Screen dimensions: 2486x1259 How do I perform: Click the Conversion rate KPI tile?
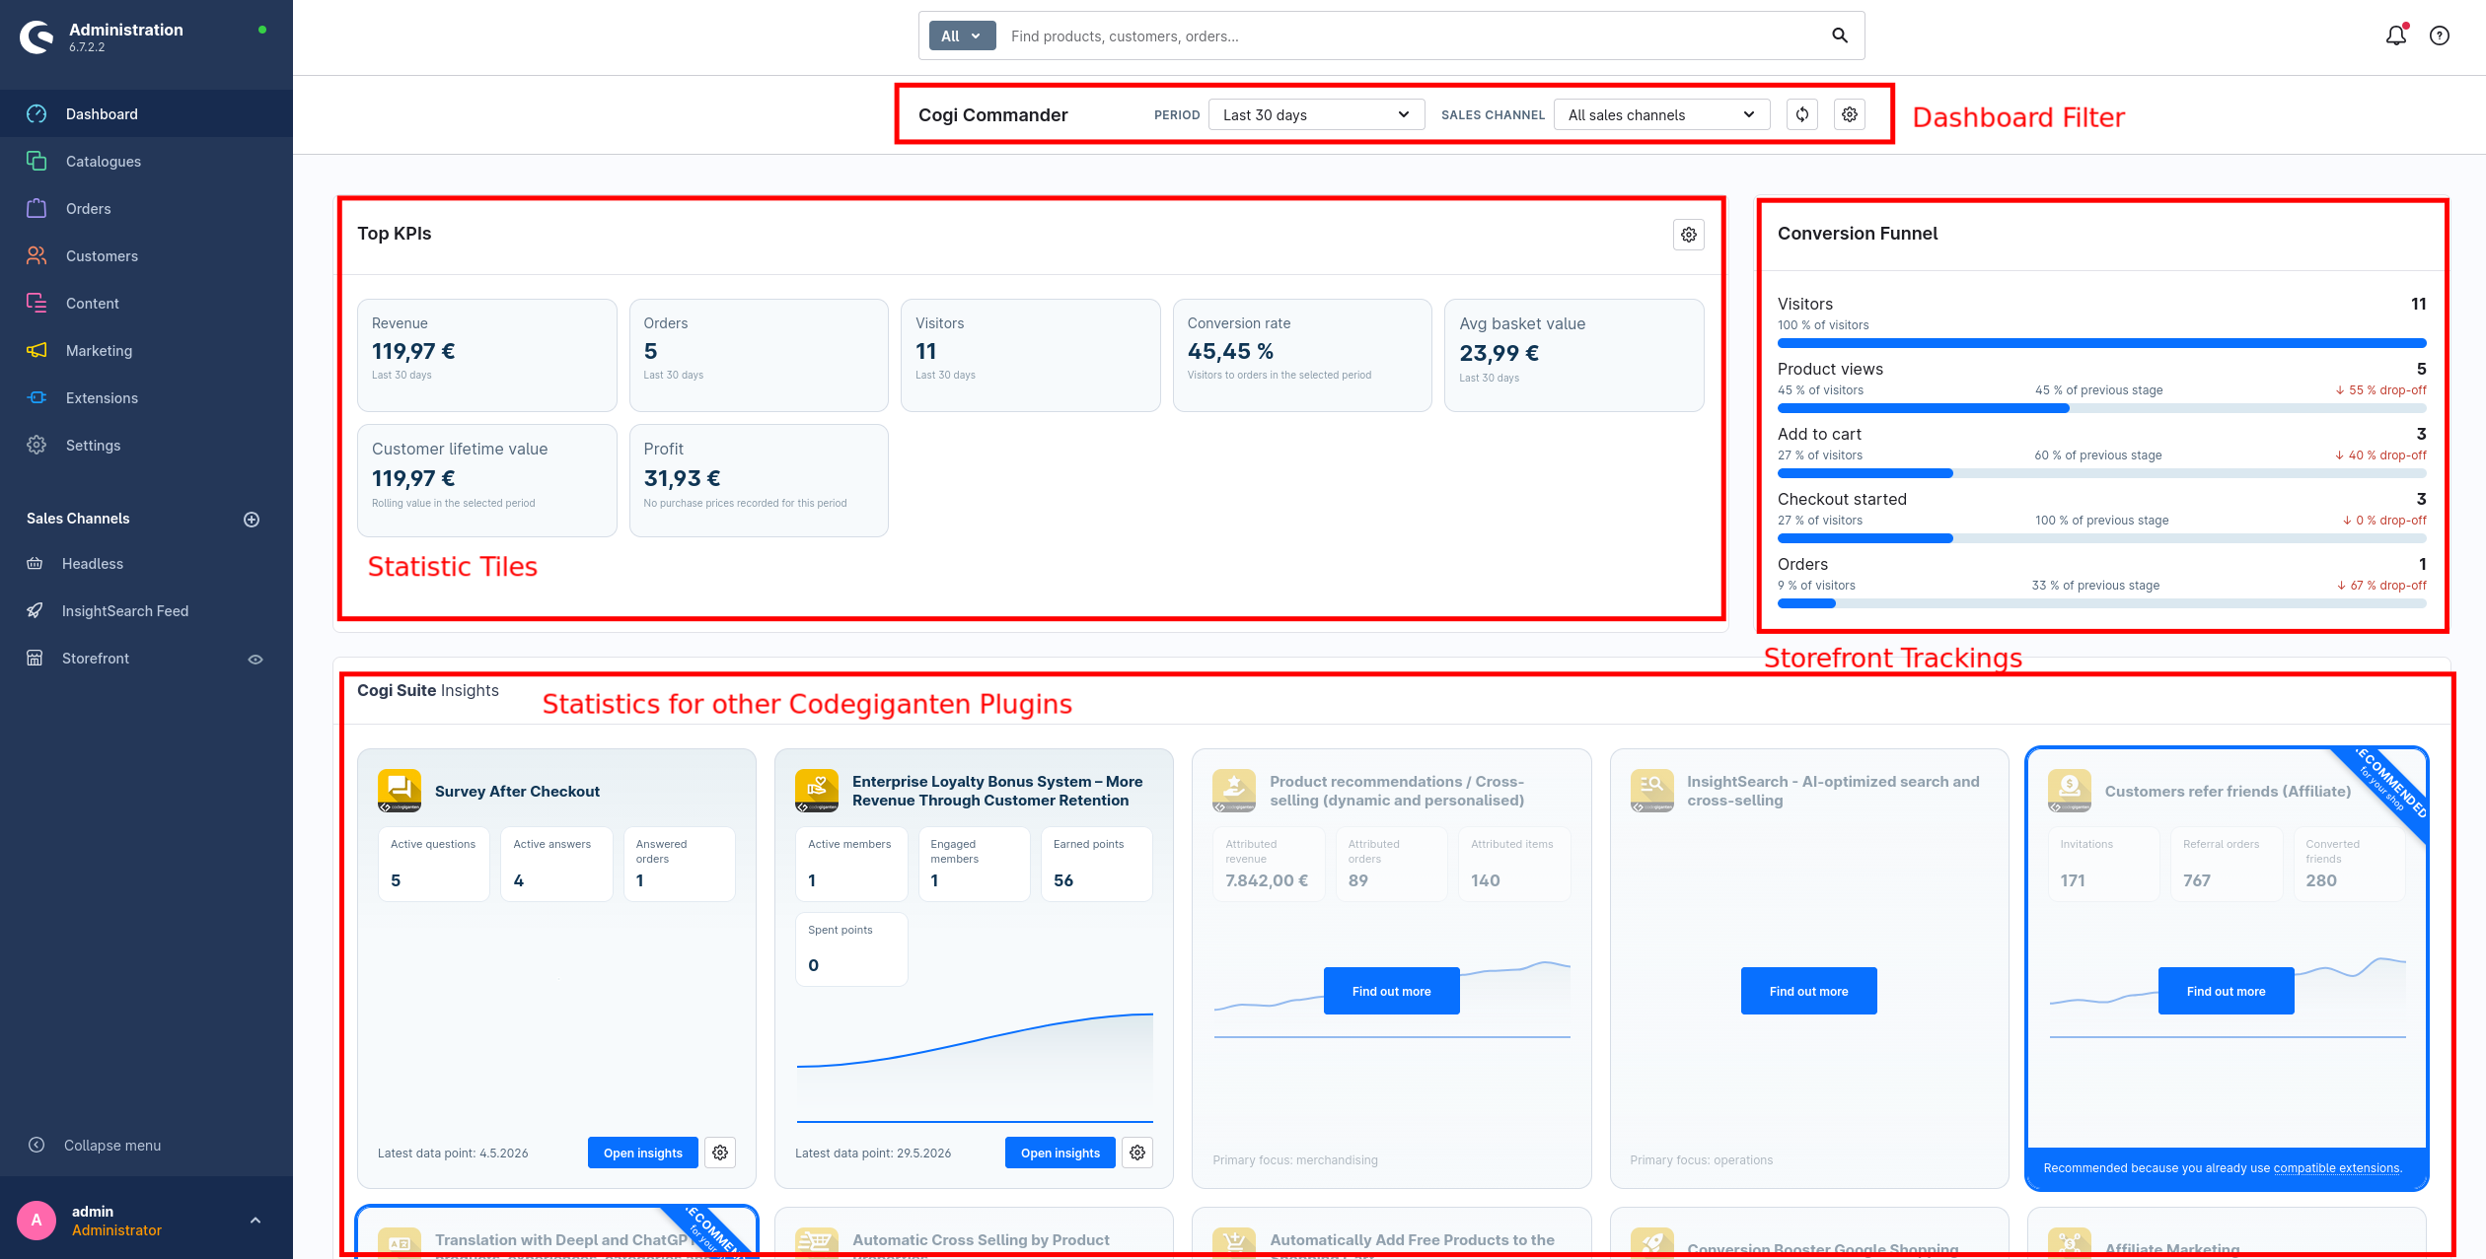coord(1302,355)
